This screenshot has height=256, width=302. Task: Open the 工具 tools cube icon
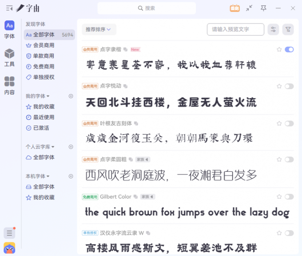pos(9,54)
